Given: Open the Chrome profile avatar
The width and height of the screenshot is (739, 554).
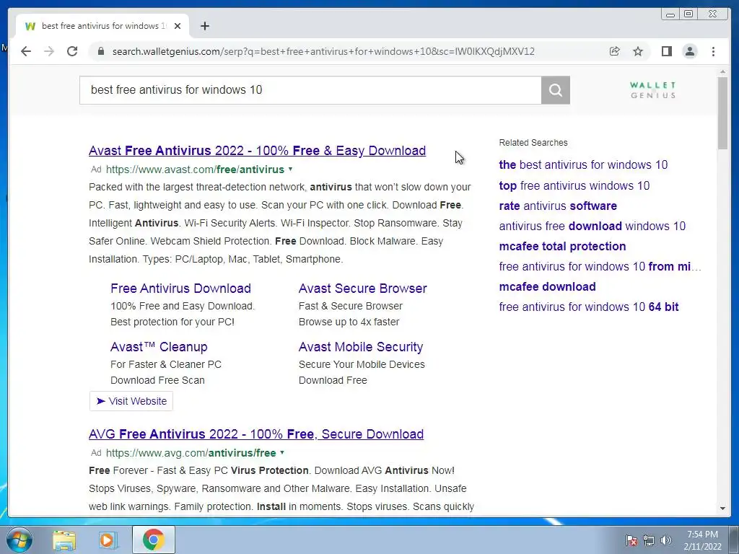Looking at the screenshot, I should coord(690,51).
